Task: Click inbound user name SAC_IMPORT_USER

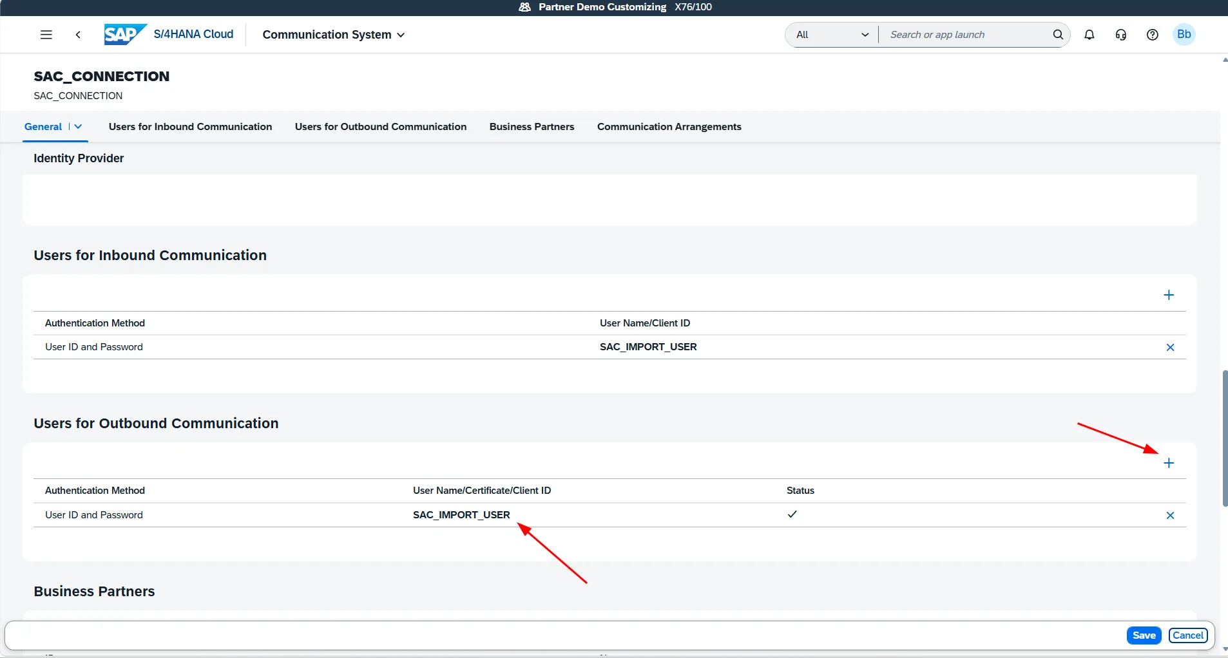Action: (648, 347)
